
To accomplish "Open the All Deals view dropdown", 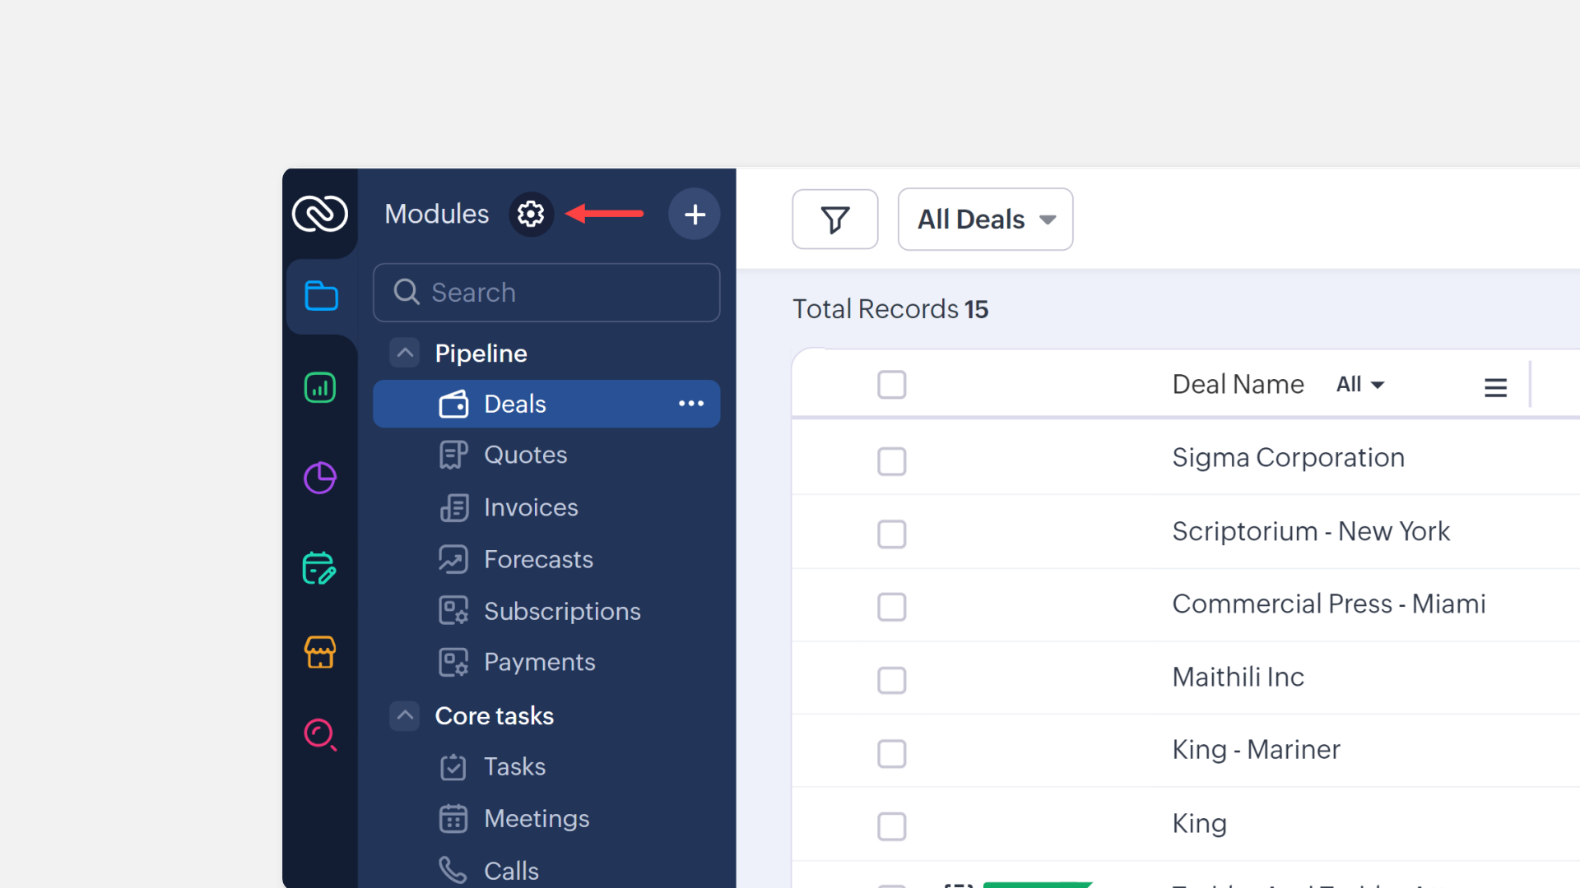I will [x=985, y=220].
